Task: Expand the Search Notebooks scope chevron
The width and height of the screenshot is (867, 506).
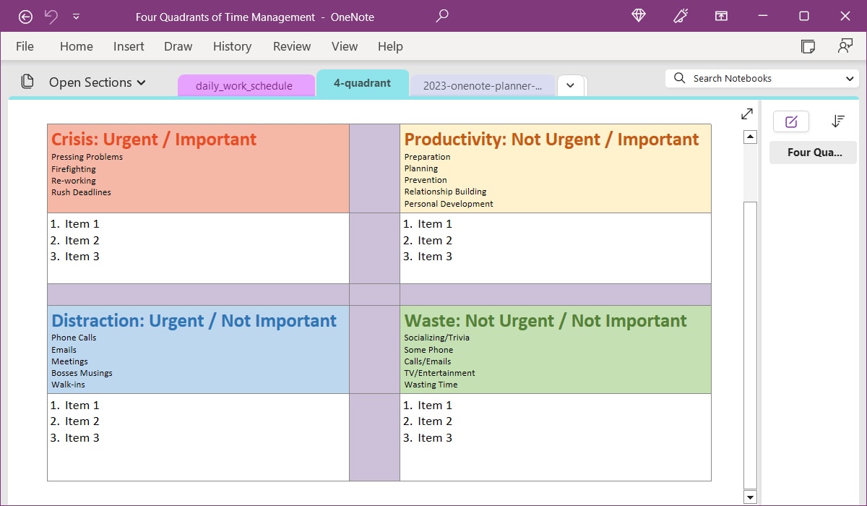Action: pyautogui.click(x=850, y=78)
